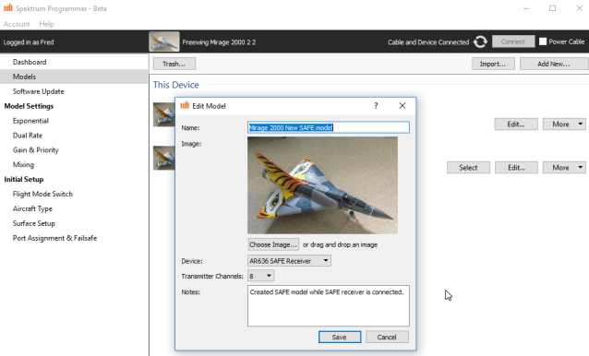Click Edit for the first model
This screenshot has width=589, height=356.
click(516, 125)
